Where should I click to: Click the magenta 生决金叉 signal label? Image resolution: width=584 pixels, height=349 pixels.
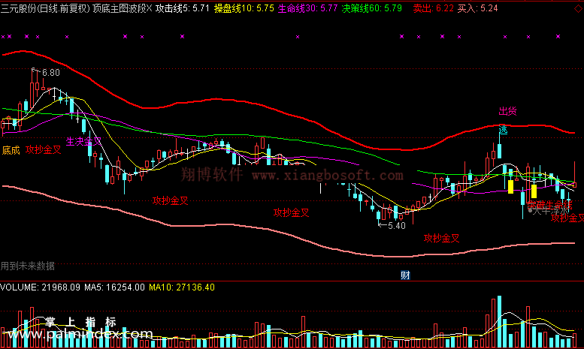coord(83,141)
